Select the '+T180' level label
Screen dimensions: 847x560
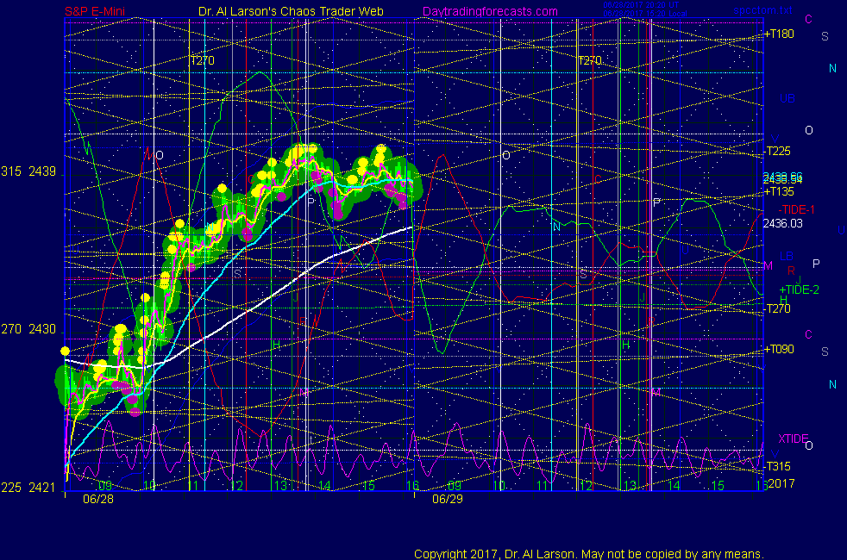click(x=779, y=34)
